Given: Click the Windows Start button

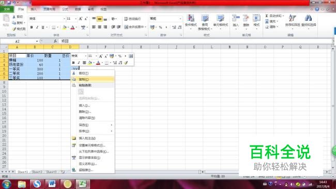Looking at the screenshot, I should [6, 184].
